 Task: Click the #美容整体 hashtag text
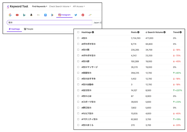click(x=87, y=73)
